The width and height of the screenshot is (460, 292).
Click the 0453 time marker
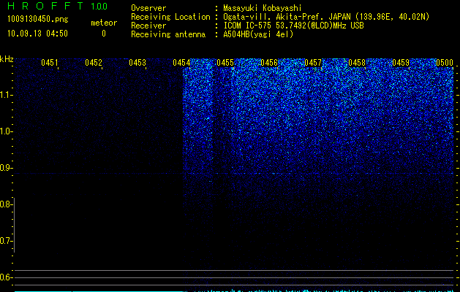click(x=137, y=63)
